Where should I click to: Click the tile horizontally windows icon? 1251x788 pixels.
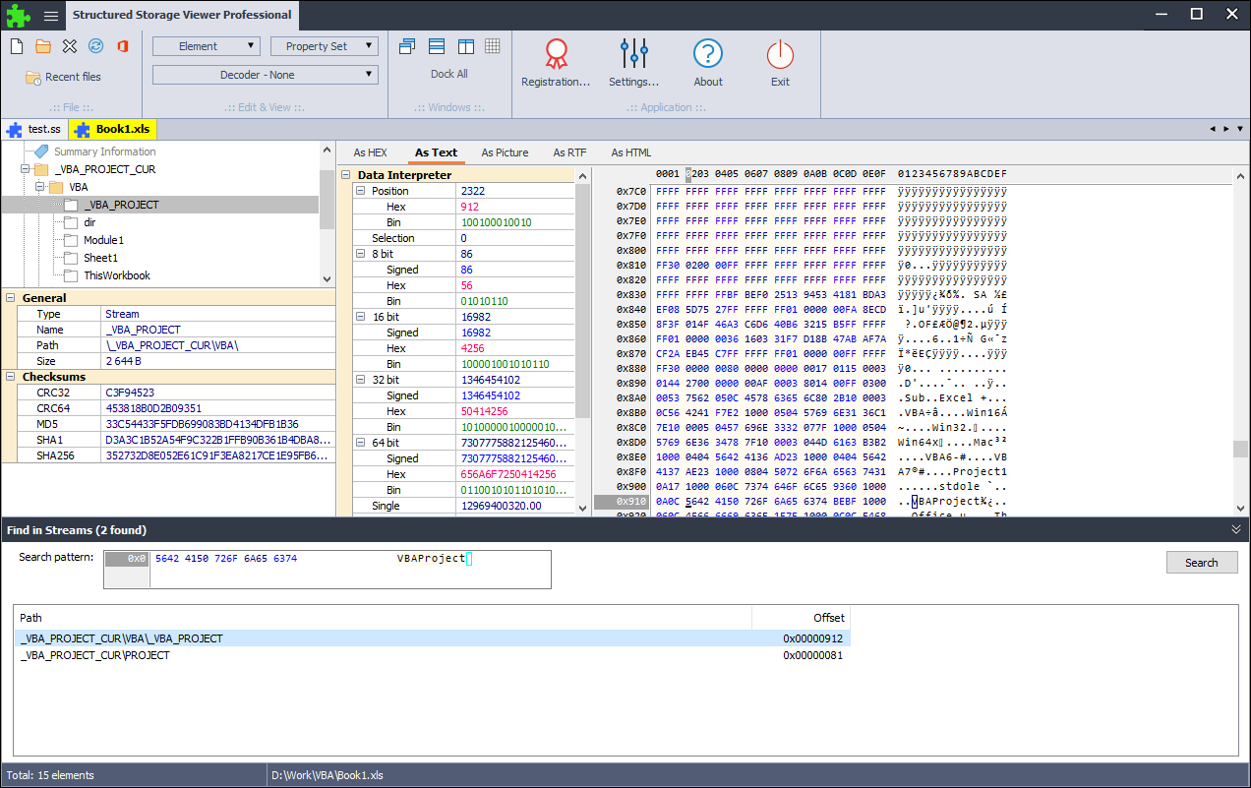click(x=437, y=46)
